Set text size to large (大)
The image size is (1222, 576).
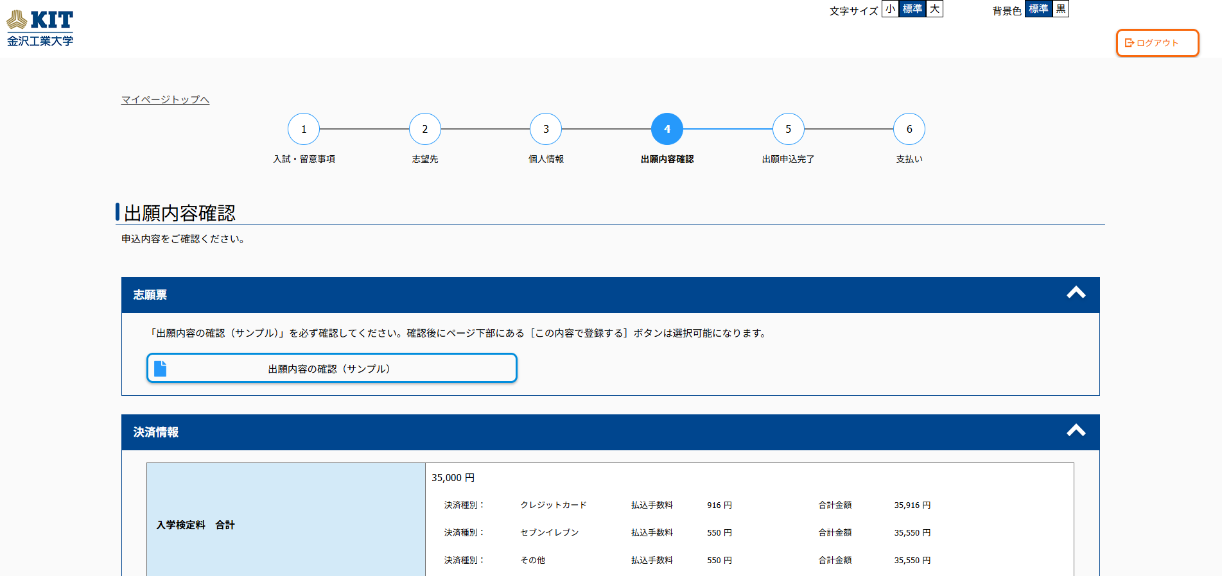[x=934, y=9]
